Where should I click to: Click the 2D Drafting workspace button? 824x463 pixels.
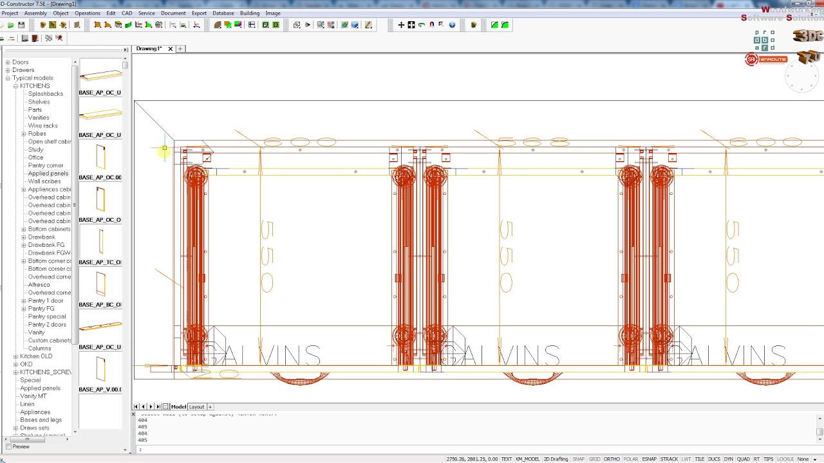pos(556,459)
